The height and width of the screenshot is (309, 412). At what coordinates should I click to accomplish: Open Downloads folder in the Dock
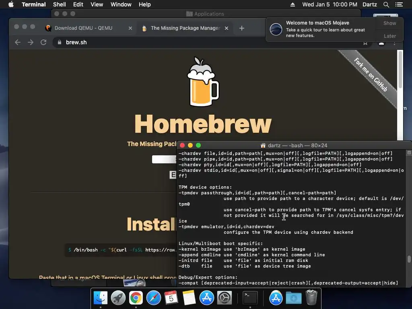(x=293, y=298)
